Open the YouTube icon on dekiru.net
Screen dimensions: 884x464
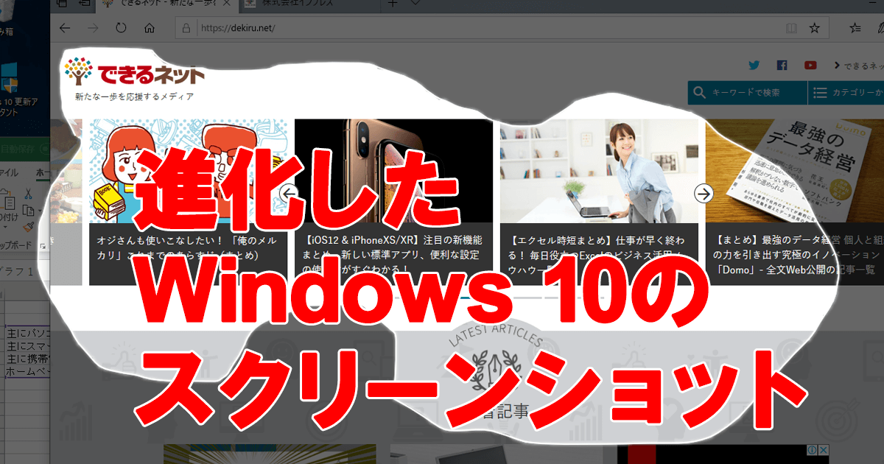pos(810,66)
